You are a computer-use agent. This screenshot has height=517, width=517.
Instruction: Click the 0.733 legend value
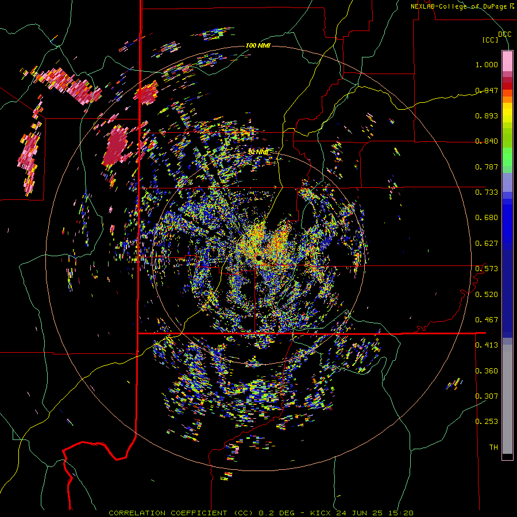487,192
